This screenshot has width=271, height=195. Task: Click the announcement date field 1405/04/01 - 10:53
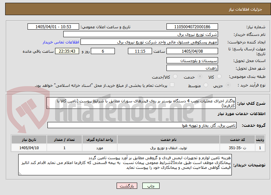click(x=53, y=27)
